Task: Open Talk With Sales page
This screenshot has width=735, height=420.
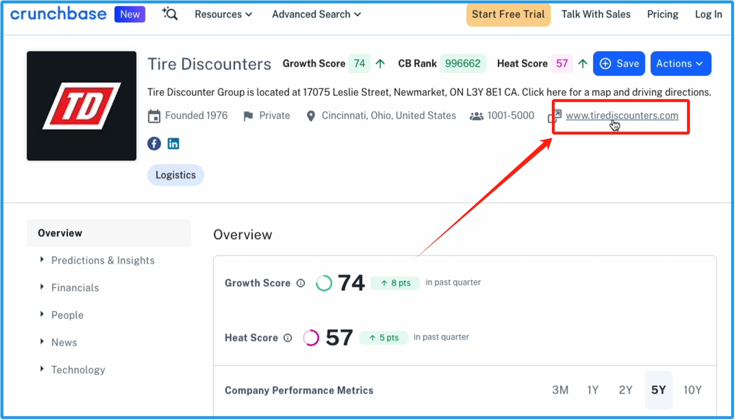Action: [596, 14]
